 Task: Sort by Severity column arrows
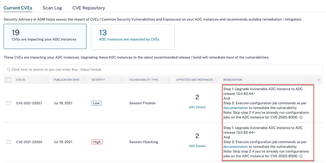(122, 80)
